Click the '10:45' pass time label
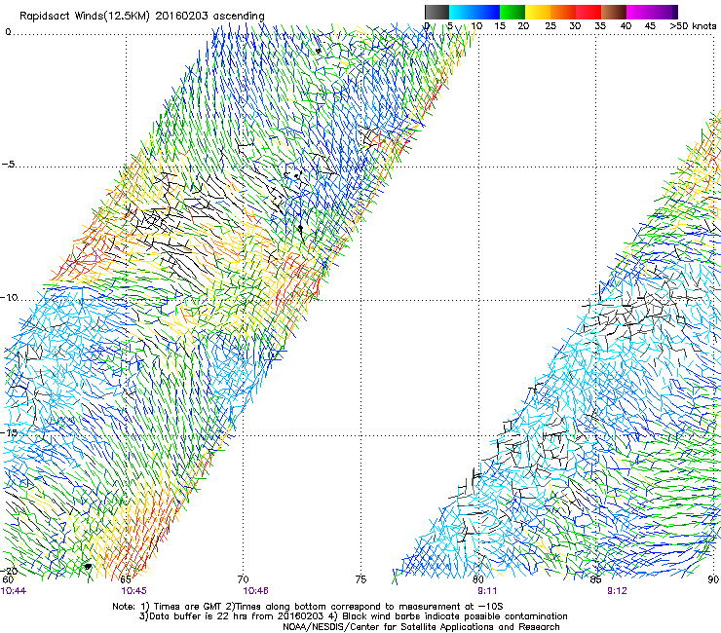Screen dimensions: 721x633 point(133,591)
